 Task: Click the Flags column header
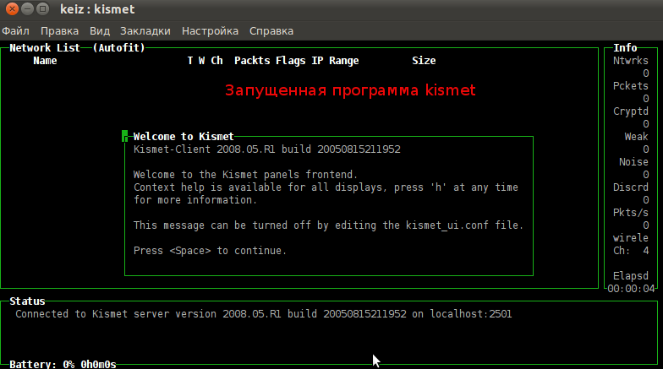click(291, 61)
